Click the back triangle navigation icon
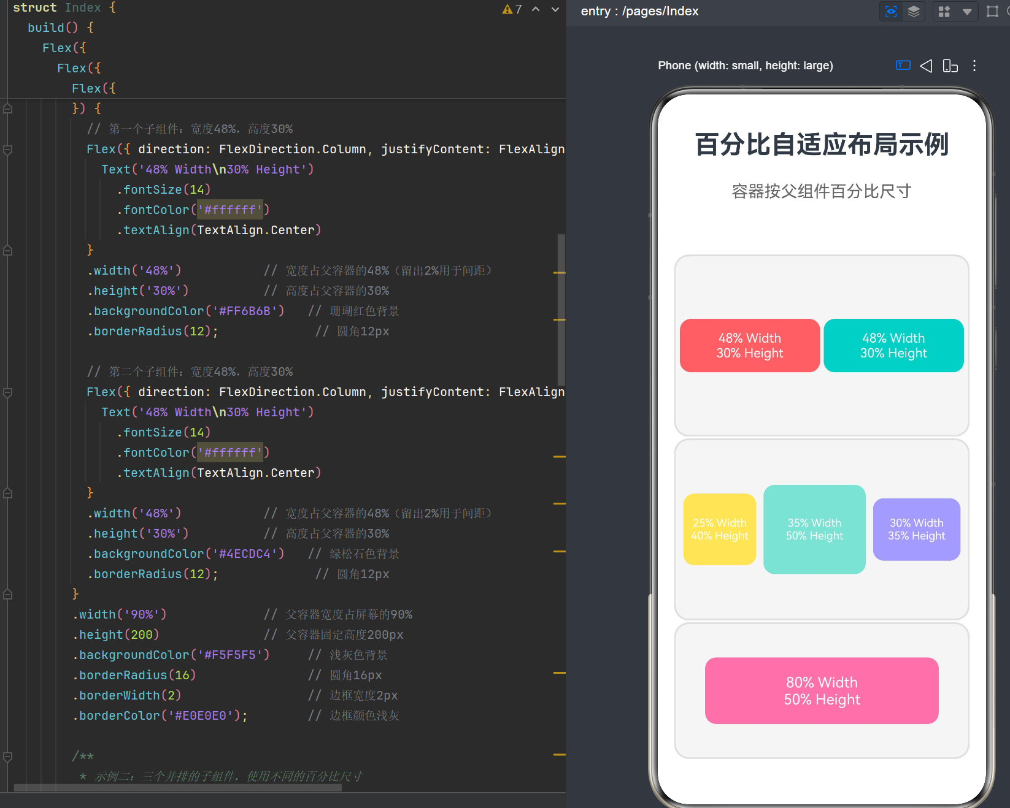1010x808 pixels. click(x=927, y=66)
